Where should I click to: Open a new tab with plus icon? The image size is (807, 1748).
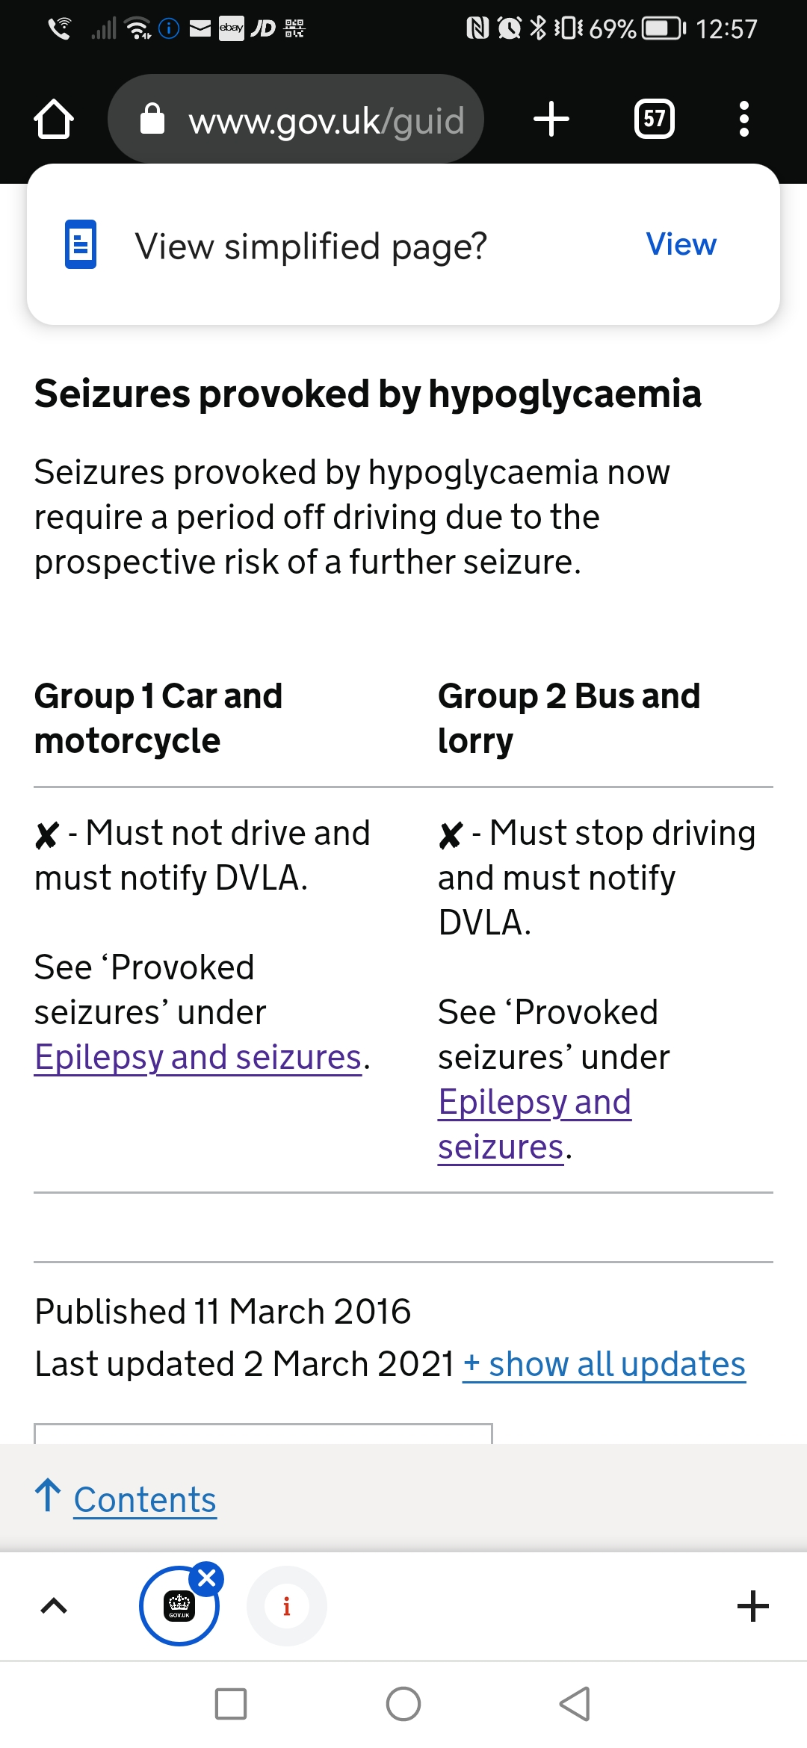[551, 119]
